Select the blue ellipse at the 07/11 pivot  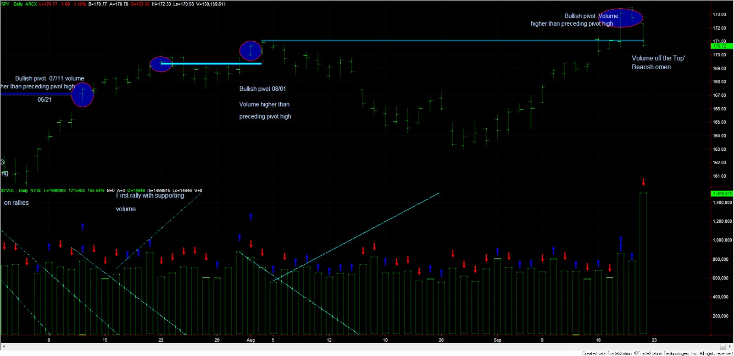coord(83,95)
